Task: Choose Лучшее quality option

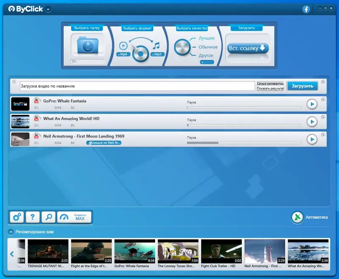Action: 207,38
